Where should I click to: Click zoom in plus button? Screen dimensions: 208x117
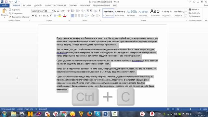pyautogui.click(x=200, y=109)
